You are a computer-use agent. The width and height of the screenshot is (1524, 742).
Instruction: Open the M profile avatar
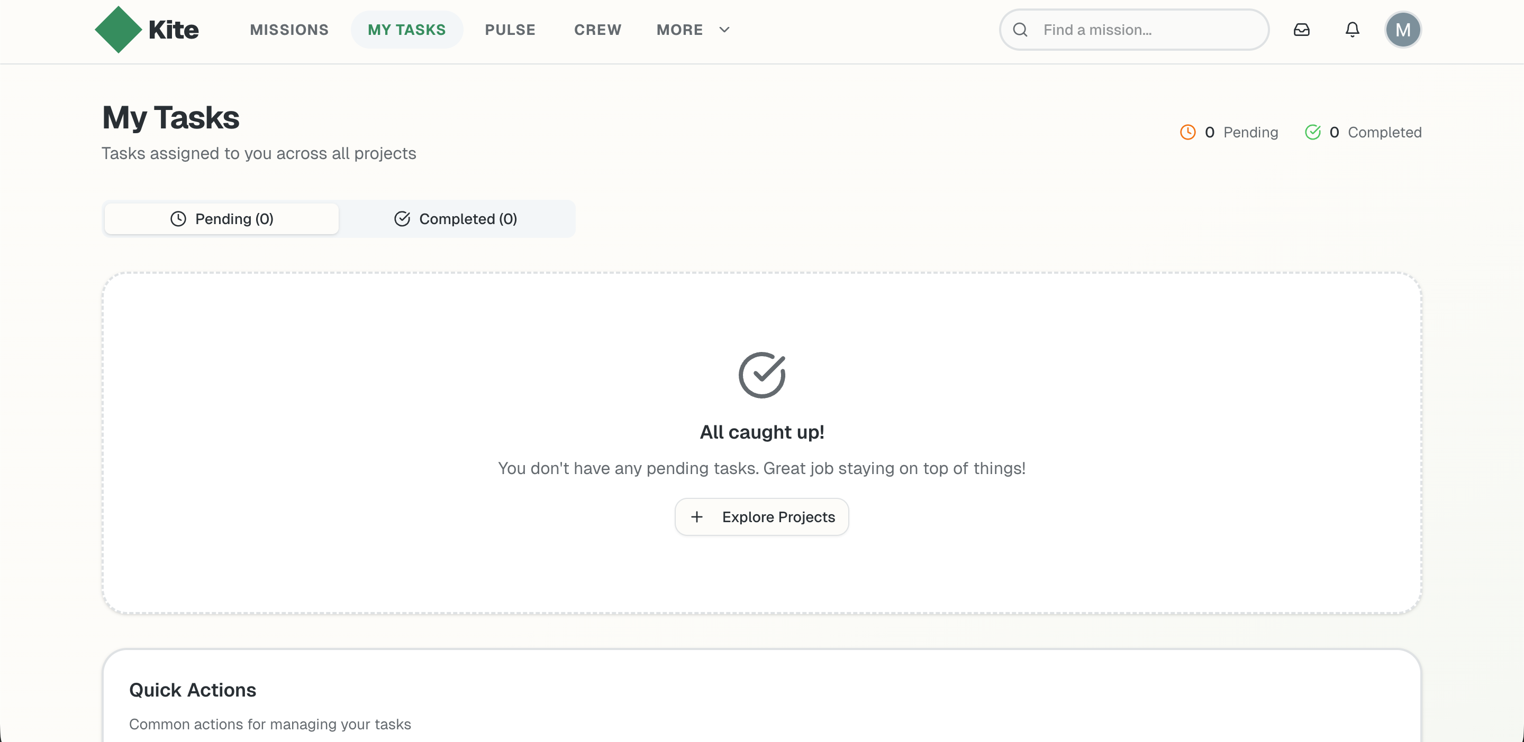point(1403,30)
